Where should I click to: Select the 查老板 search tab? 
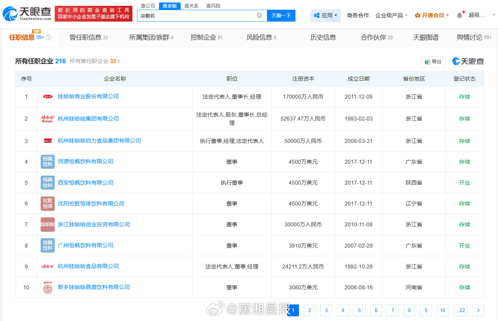169,6
